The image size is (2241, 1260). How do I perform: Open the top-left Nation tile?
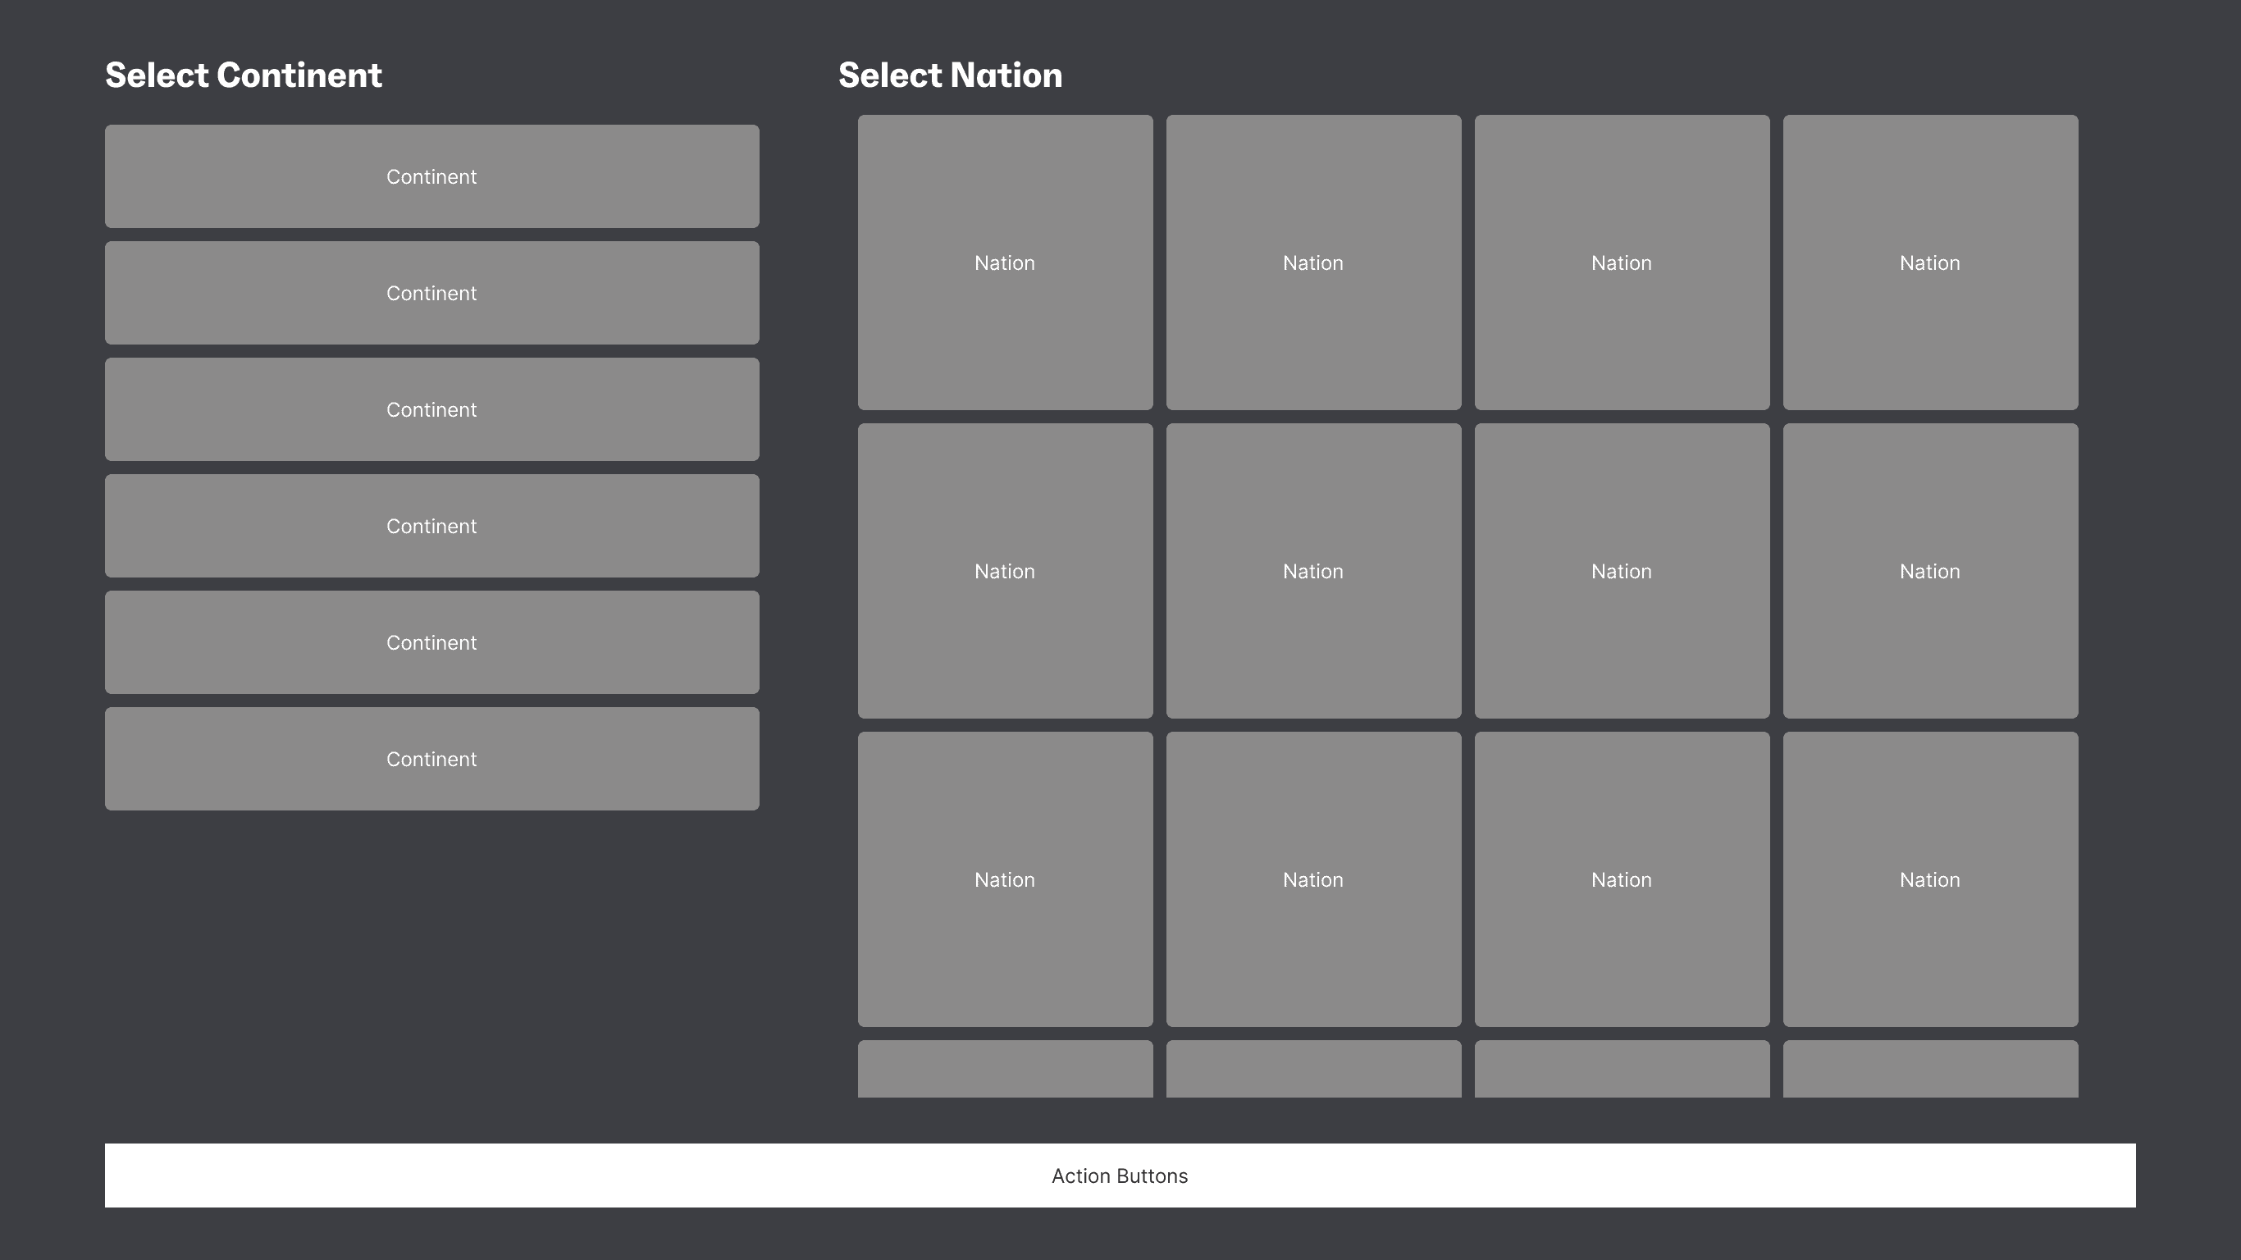1005,262
